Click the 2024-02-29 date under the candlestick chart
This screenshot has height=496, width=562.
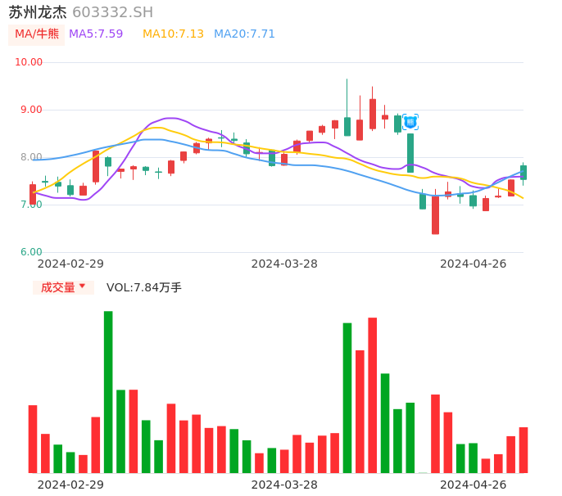click(x=70, y=264)
